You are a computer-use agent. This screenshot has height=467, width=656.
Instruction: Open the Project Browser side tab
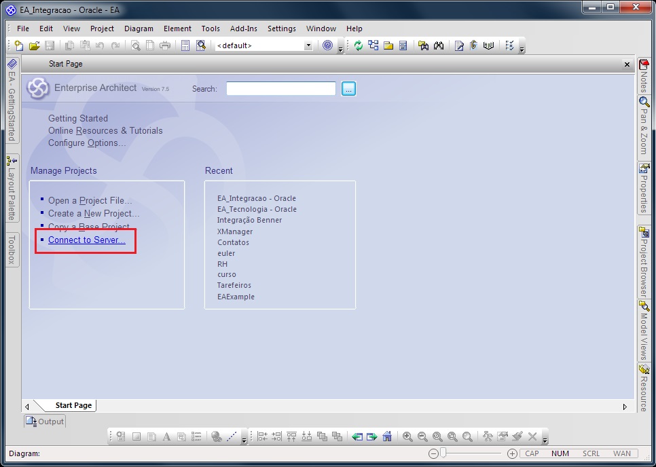tap(644, 261)
